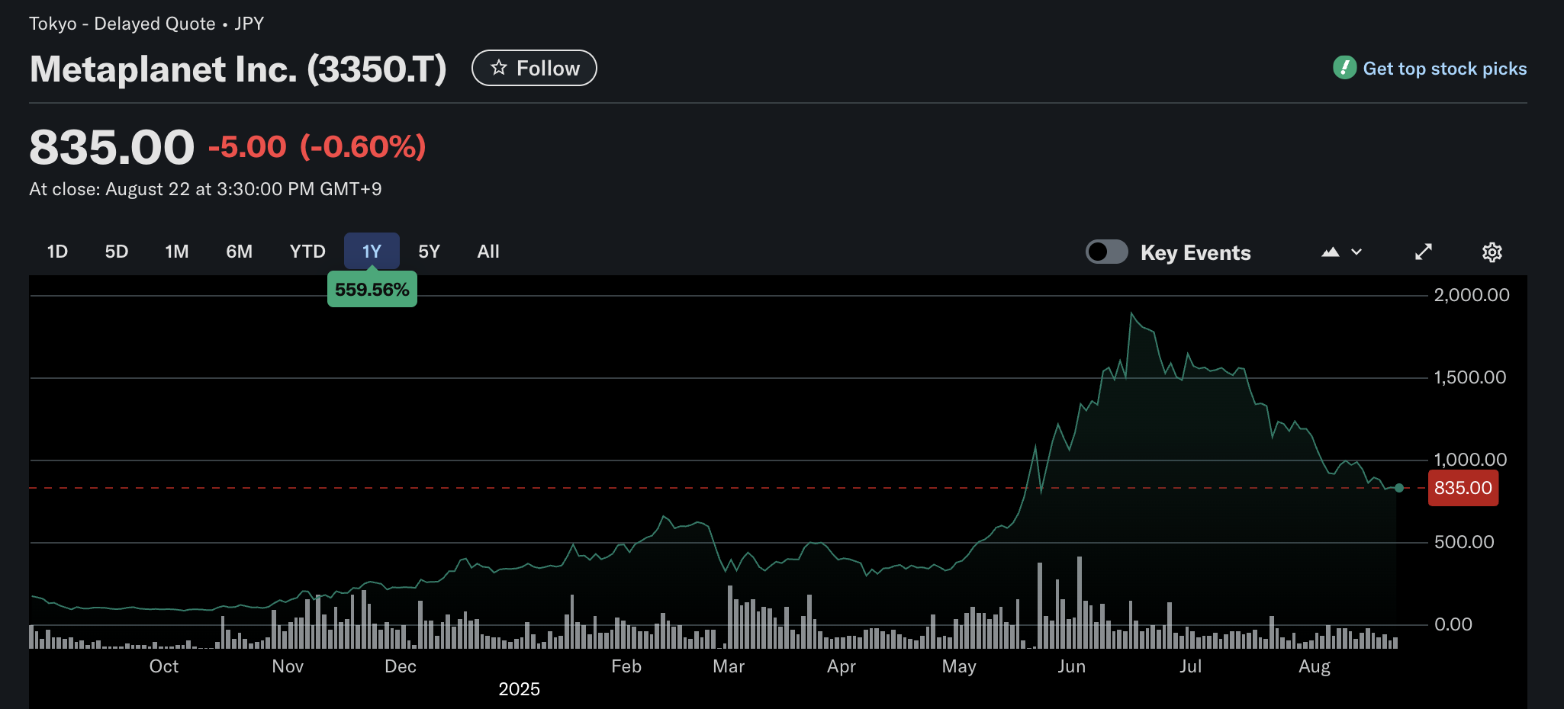Expand options next to the mountain chart icon
Screen dimensions: 1564x709
1355,252
